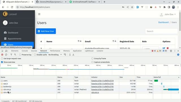Import a HAR file with the upload arrow
Image resolution: width=181 pixels, height=102 pixels.
tap(70, 55)
